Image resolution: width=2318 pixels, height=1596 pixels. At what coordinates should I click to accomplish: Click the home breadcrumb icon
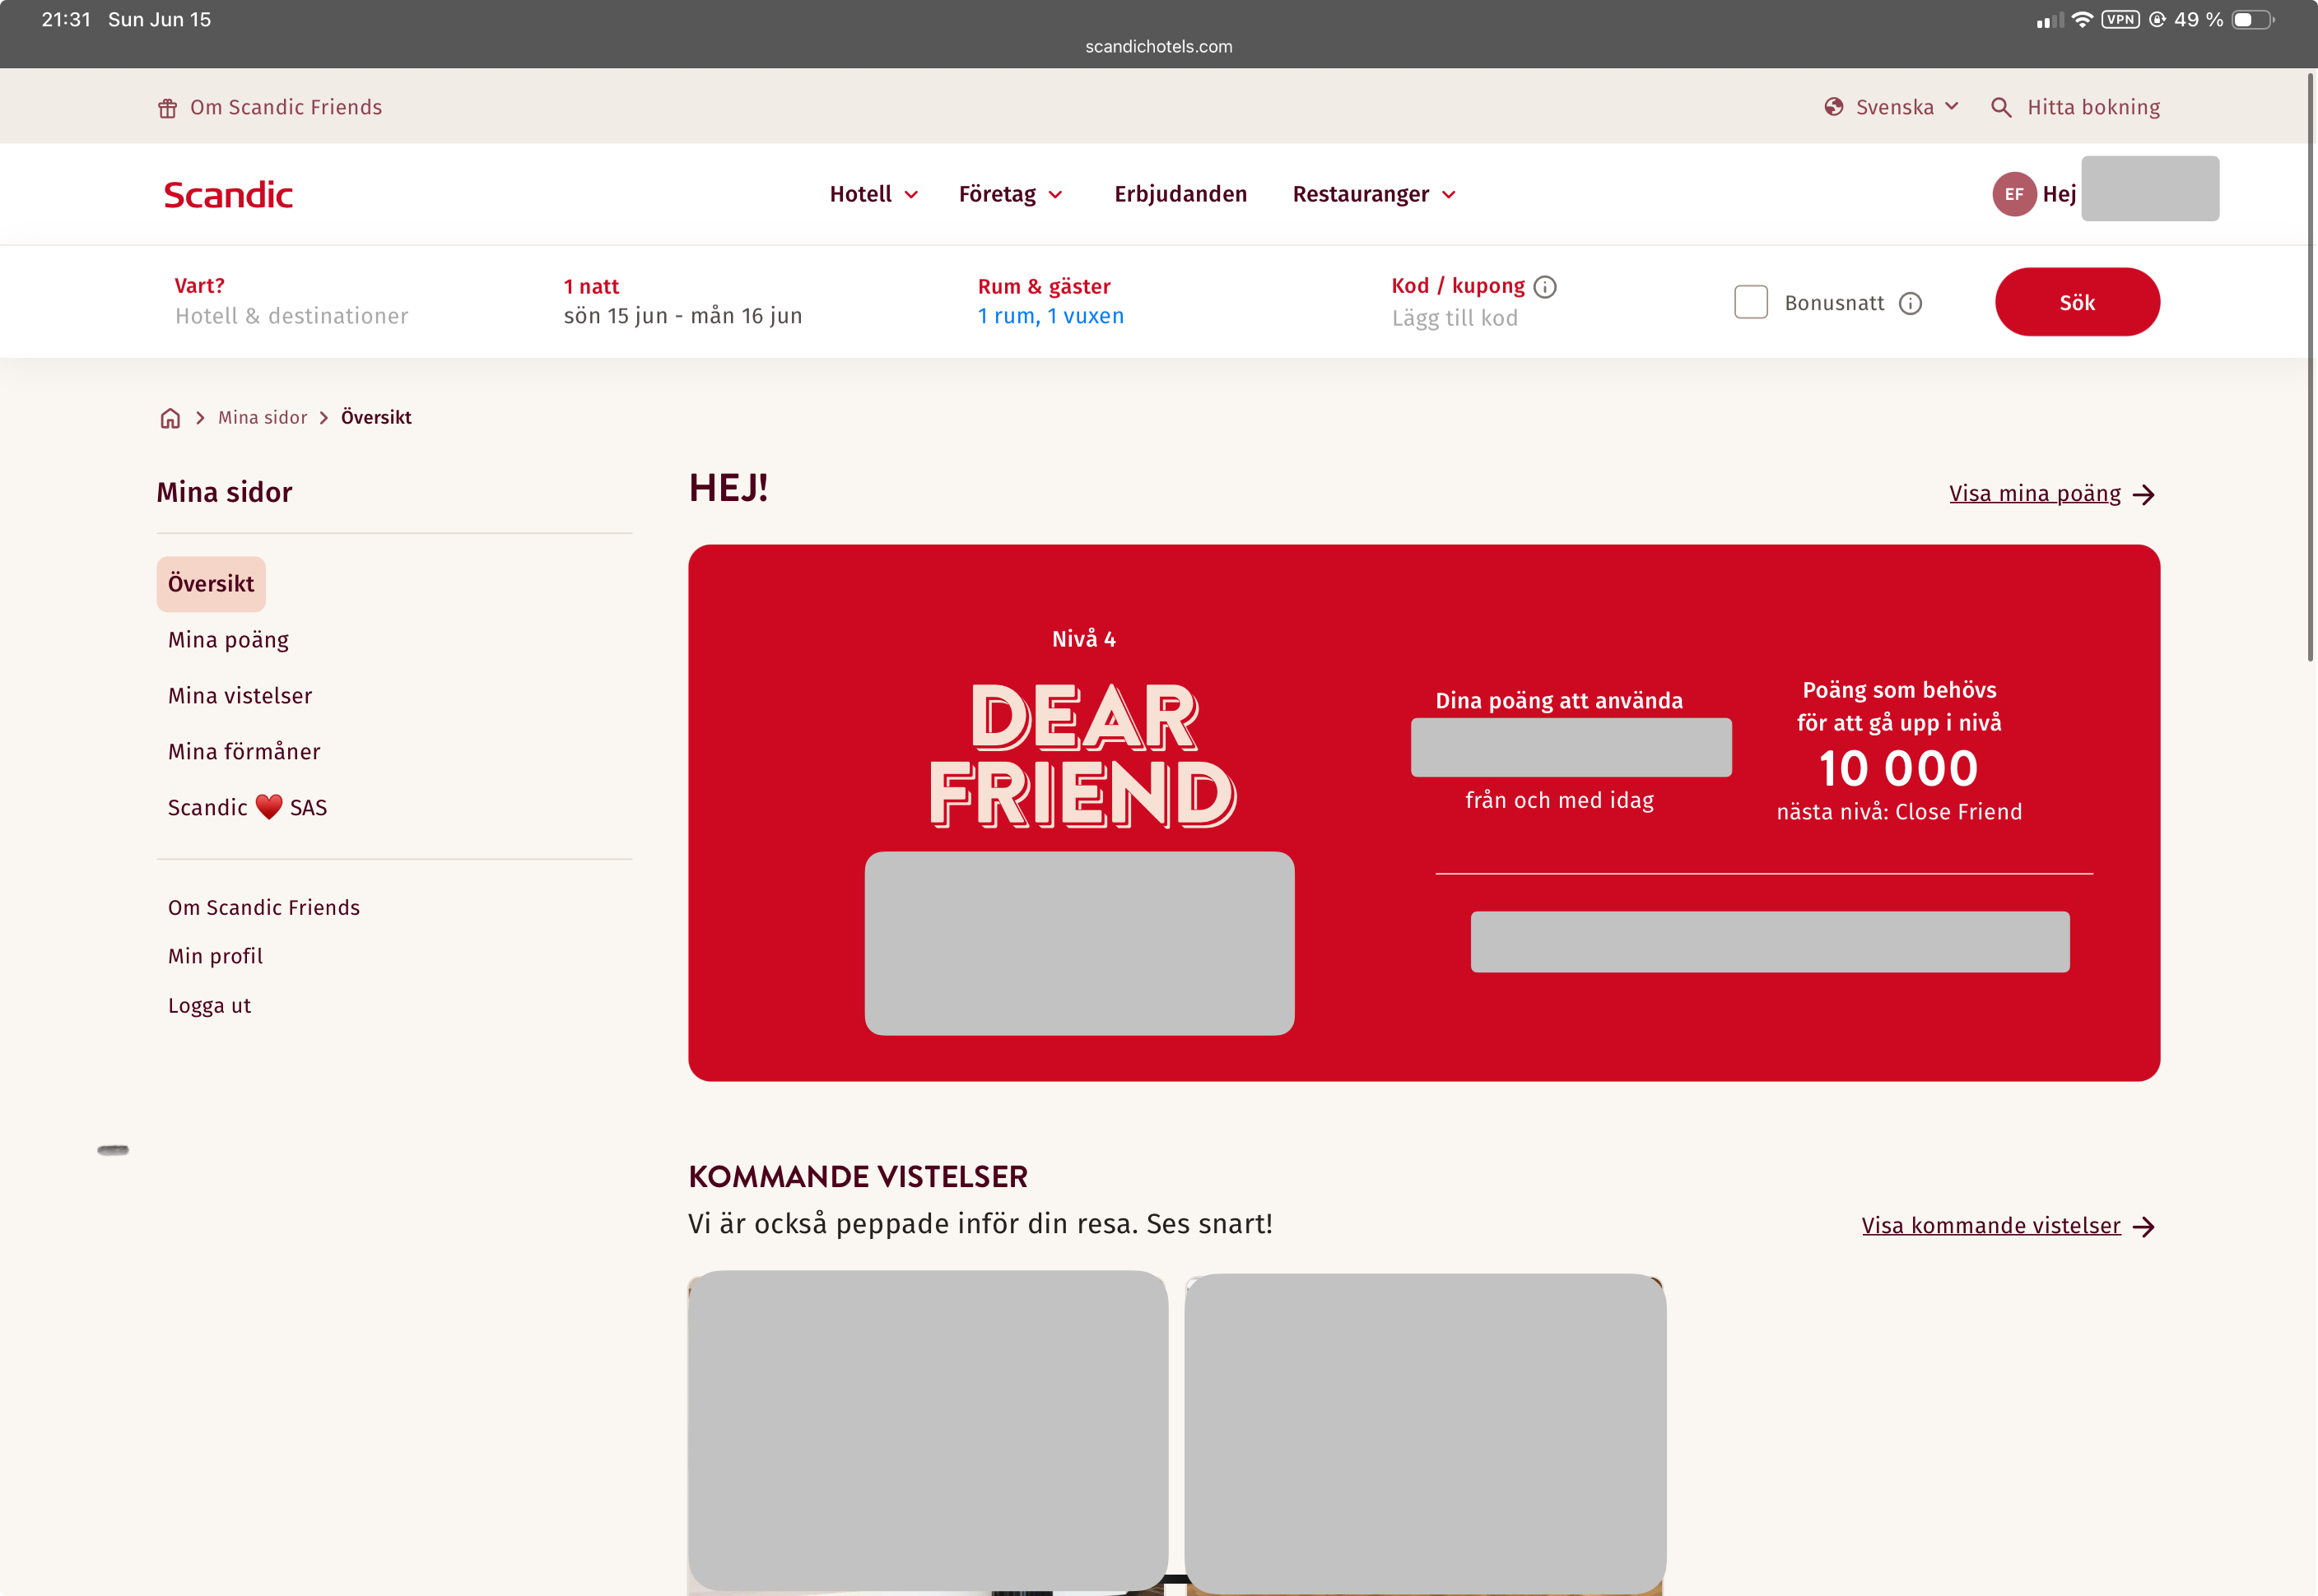(x=171, y=418)
